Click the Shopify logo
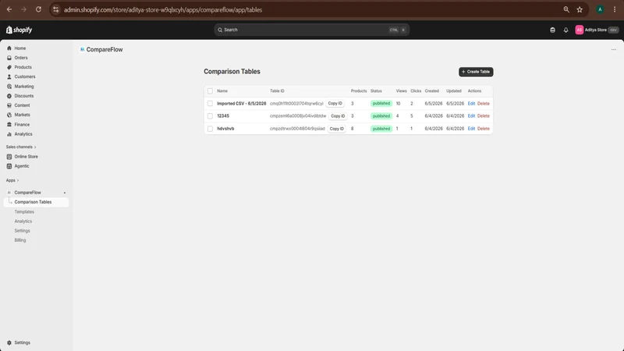Screen dimensions: 624x351 pos(19,30)
